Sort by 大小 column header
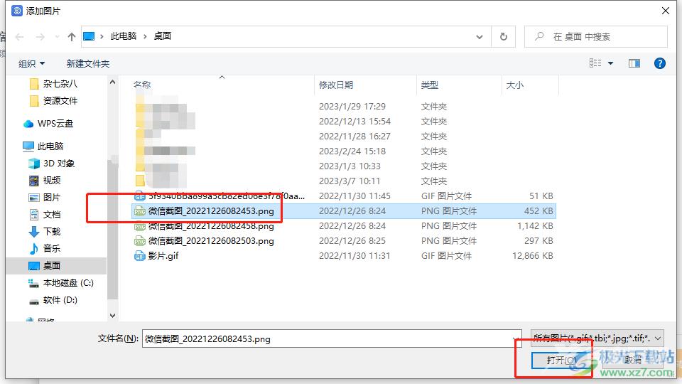 (x=515, y=85)
